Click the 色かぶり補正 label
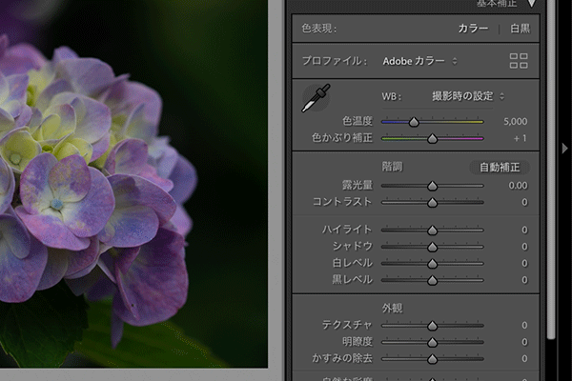This screenshot has width=572, height=381. point(342,138)
